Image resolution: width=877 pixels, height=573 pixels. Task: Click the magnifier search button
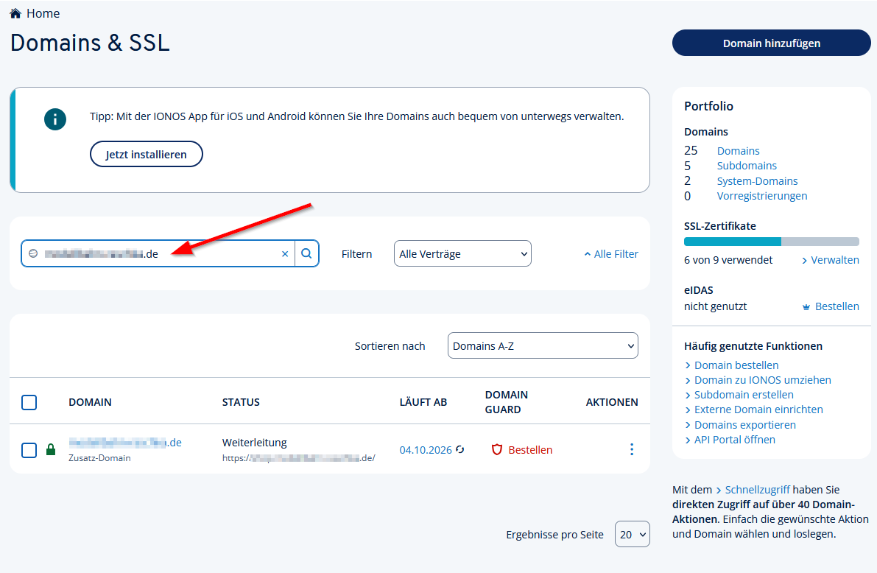306,253
